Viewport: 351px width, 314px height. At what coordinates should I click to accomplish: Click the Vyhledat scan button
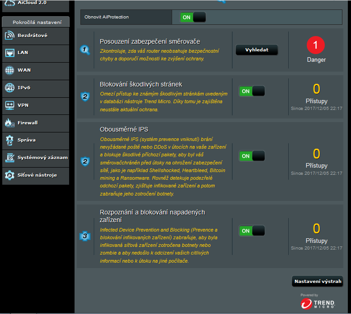pyautogui.click(x=257, y=50)
